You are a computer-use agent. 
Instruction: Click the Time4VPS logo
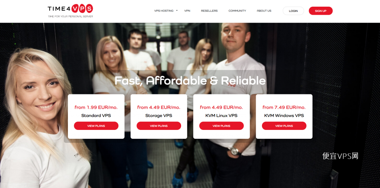70,11
